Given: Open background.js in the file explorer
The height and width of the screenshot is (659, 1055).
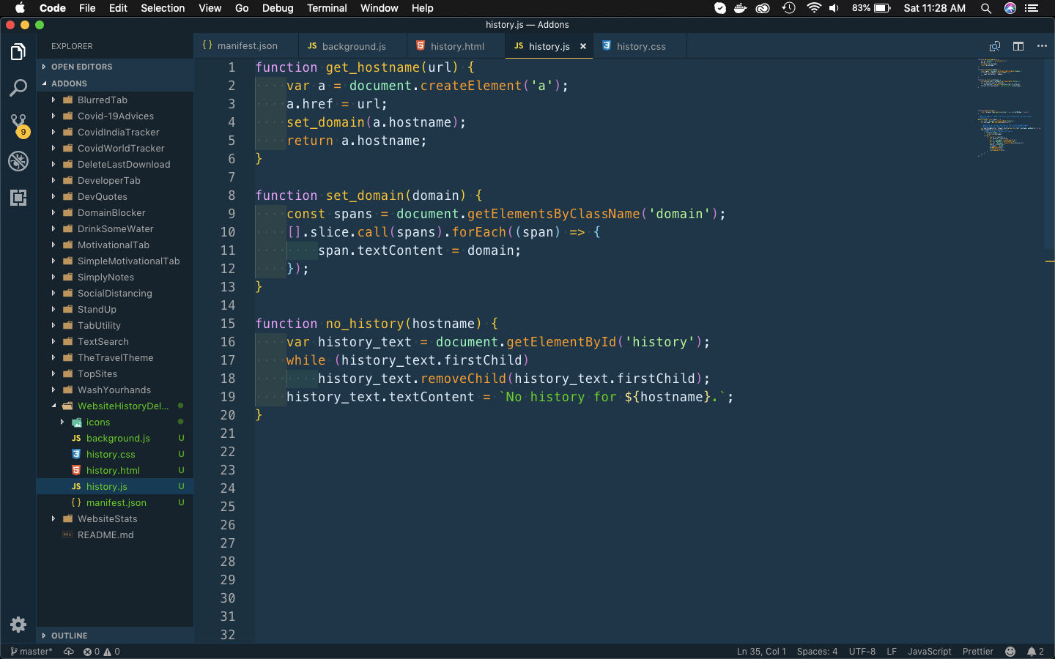Looking at the screenshot, I should (115, 438).
